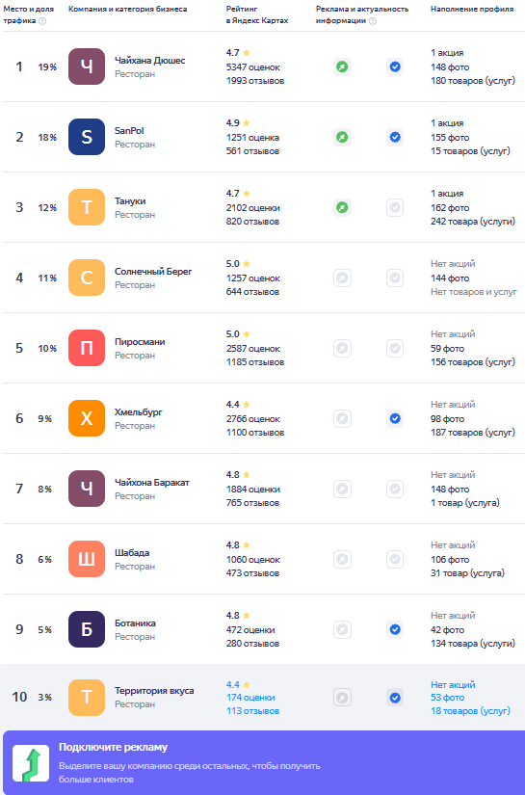Click the «Подключите рекламу» banner
Image resolution: width=525 pixels, height=795 pixels.
[262, 762]
